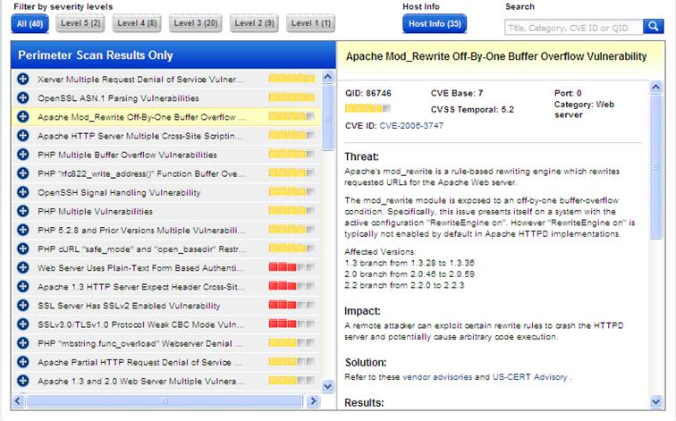
Task: Open Host Info (35) button
Action: [x=435, y=24]
